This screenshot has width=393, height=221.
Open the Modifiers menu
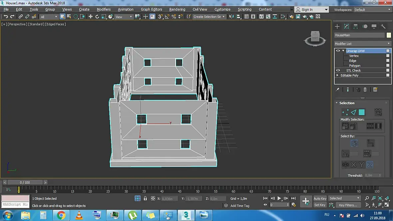104,9
